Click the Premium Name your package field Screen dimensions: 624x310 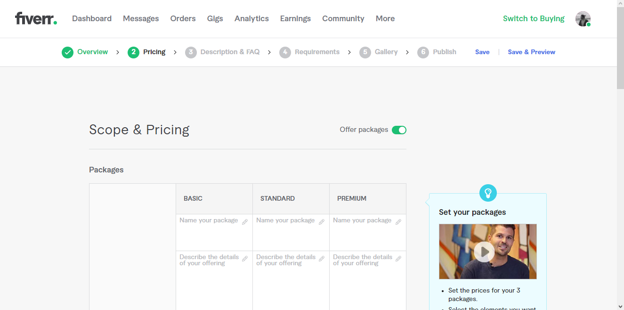coord(368,232)
